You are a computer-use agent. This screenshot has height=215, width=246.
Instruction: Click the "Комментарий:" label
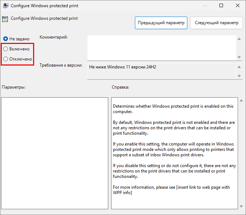pyautogui.click(x=54, y=37)
